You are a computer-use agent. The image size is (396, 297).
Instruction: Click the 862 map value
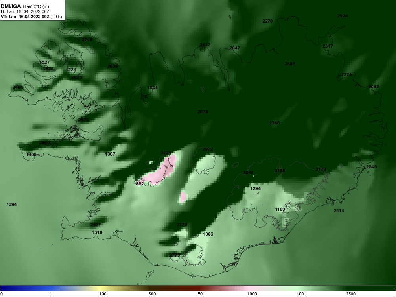coord(140,184)
